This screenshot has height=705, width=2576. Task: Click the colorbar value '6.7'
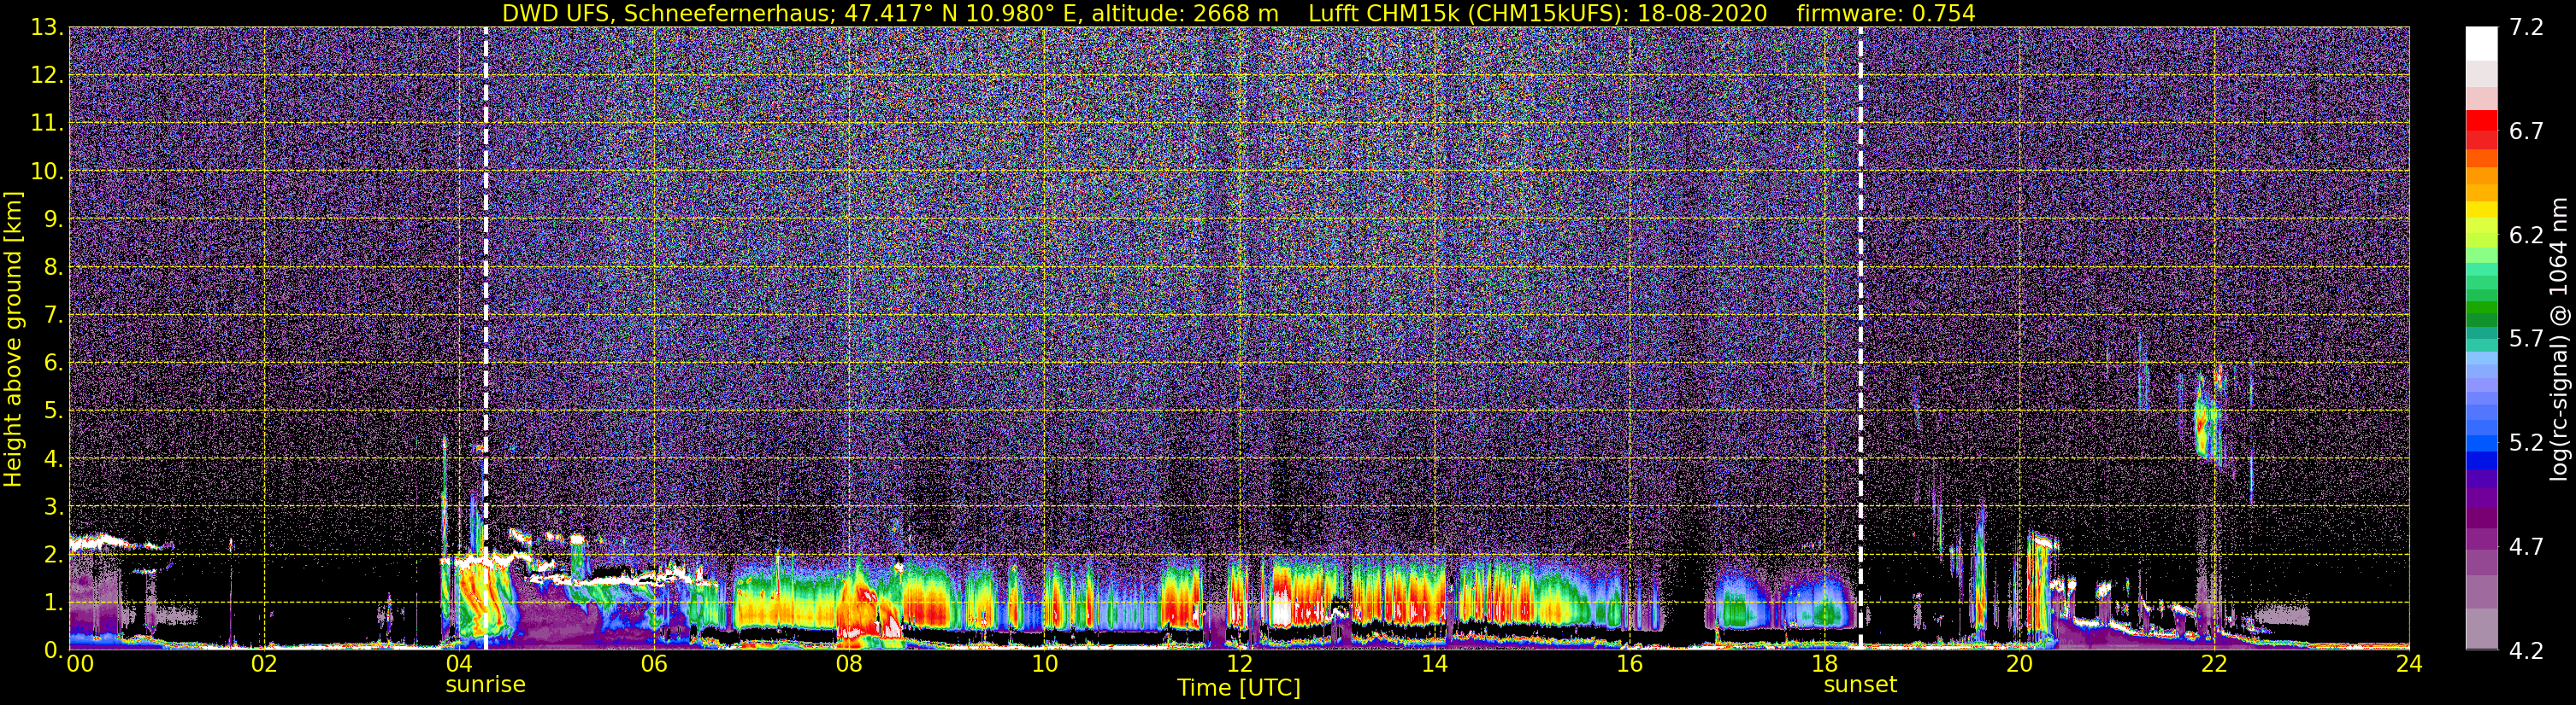[2526, 131]
